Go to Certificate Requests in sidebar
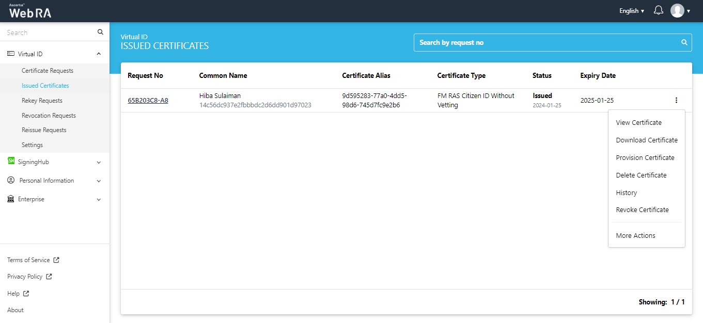Viewport: 703px width, 323px height. [48, 71]
